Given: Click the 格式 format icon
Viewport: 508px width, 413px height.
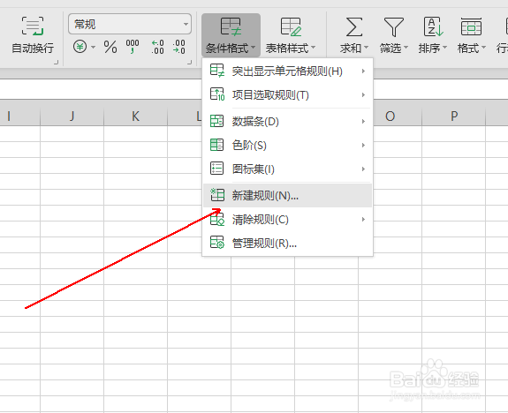Looking at the screenshot, I should point(471,26).
